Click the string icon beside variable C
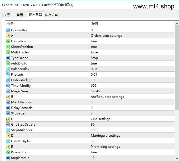This screenshot has width=179, height=161. click(x=8, y=119)
